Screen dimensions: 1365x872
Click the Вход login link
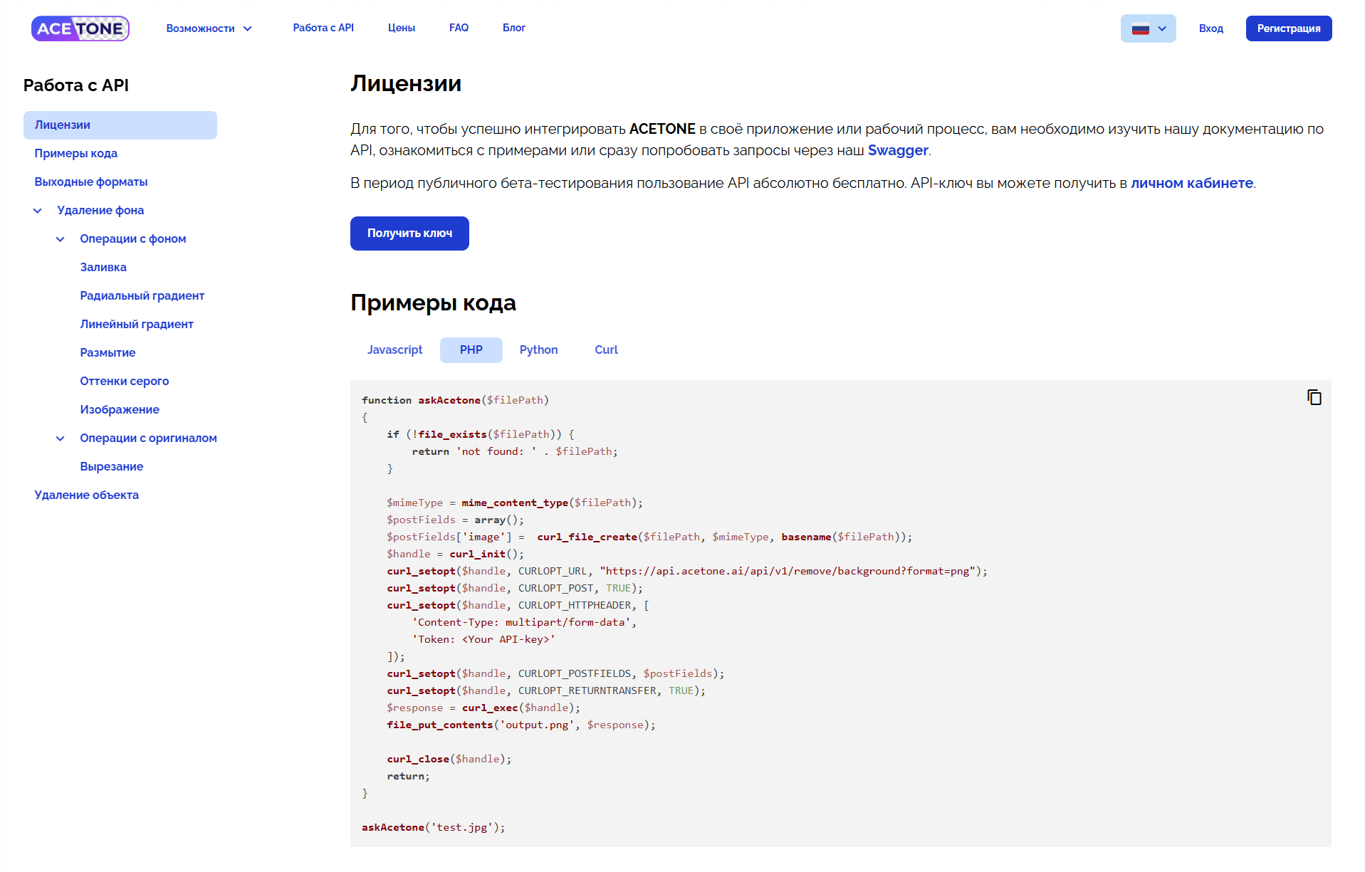pyautogui.click(x=1210, y=28)
